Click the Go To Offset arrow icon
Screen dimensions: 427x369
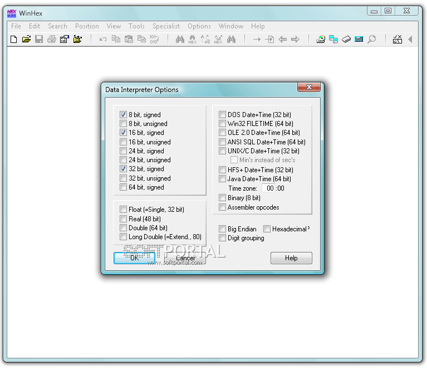click(x=257, y=39)
